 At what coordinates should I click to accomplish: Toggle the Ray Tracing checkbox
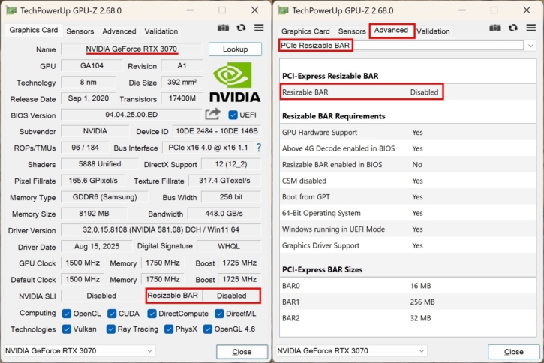coord(113,328)
